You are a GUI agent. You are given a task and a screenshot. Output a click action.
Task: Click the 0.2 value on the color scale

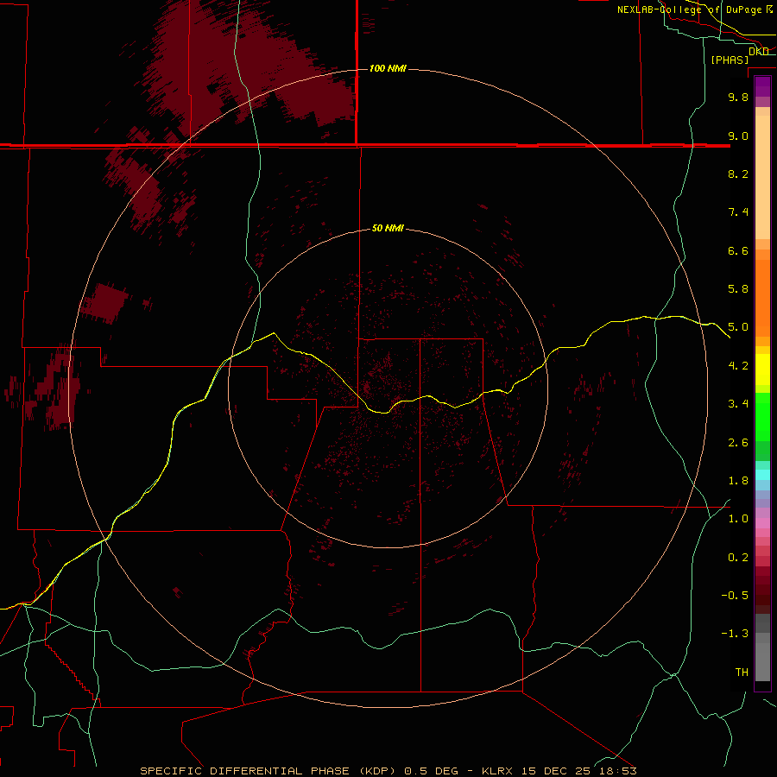[738, 558]
